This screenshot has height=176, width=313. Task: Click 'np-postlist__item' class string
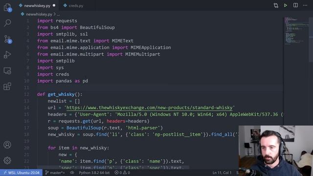pyautogui.click(x=178, y=134)
